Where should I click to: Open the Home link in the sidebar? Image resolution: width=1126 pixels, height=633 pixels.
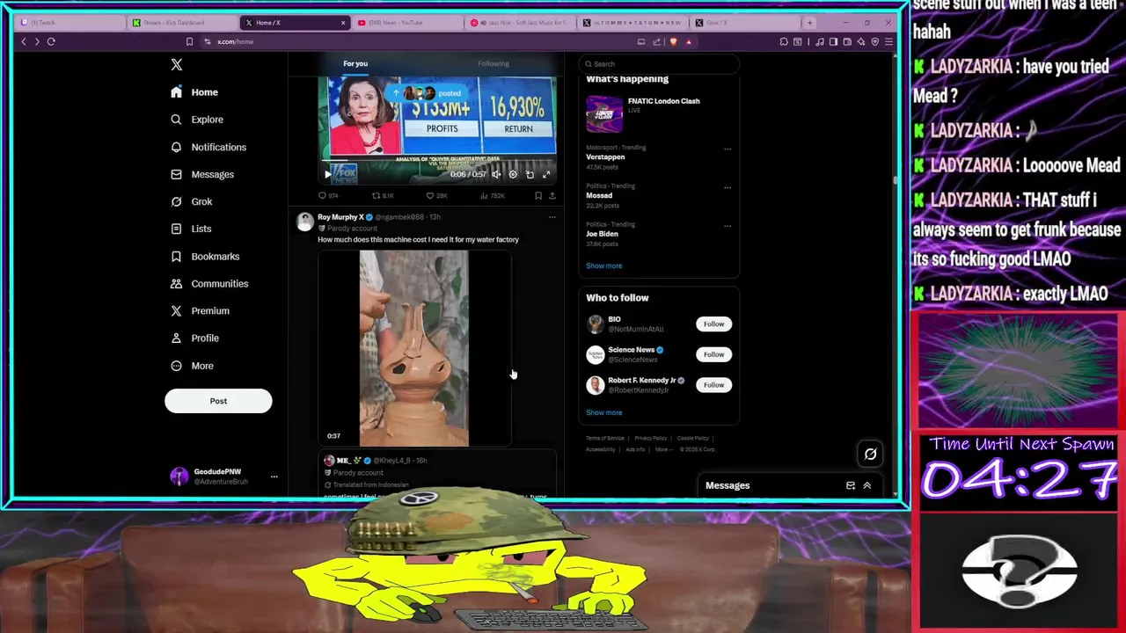coord(195,92)
